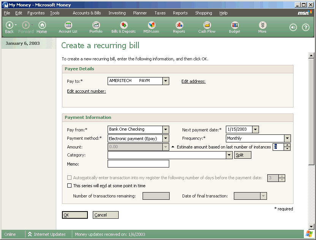Open the Frequency dropdown list
The width and height of the screenshot is (316, 240).
tap(287, 139)
